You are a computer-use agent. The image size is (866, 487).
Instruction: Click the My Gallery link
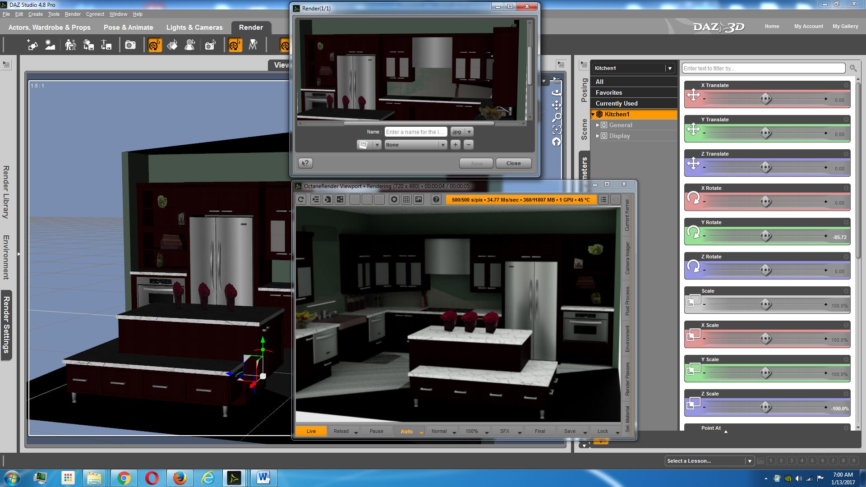[845, 26]
